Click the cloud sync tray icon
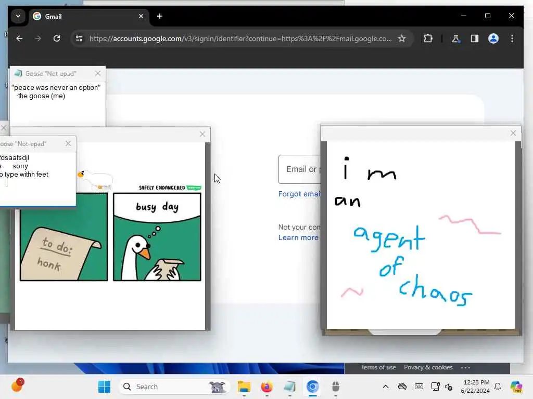 point(402,387)
